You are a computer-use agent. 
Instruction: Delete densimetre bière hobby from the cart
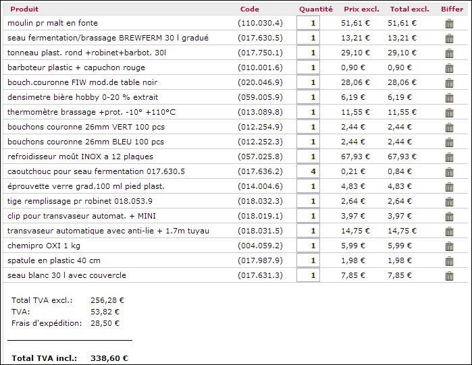click(x=449, y=98)
